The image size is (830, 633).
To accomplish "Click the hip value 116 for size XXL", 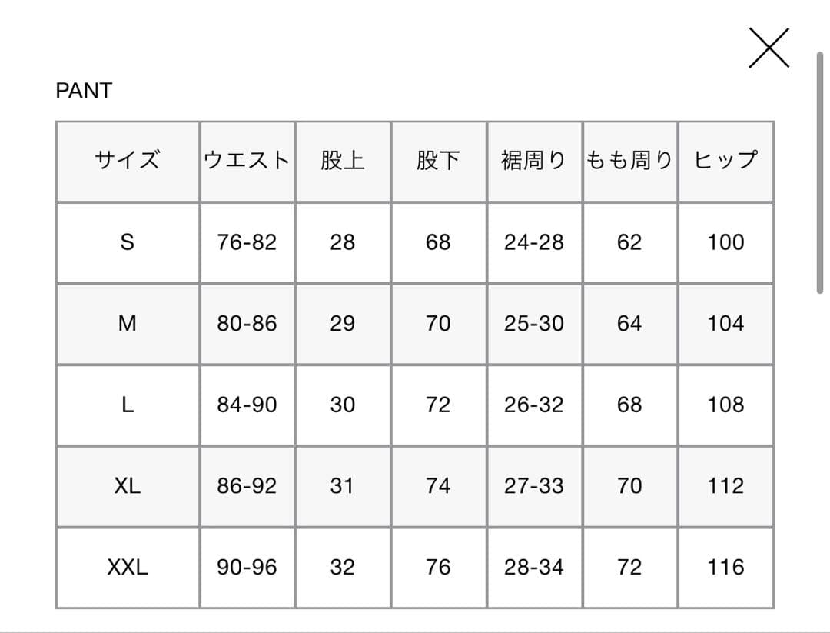I will pos(725,567).
